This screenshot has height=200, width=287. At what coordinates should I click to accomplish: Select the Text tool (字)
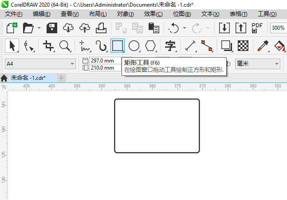pos(170,46)
